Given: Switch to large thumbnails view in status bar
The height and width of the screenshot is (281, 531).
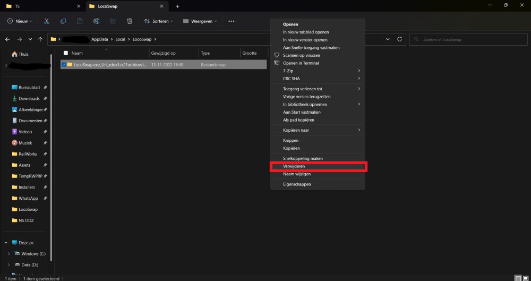Looking at the screenshot, I should 526,278.
